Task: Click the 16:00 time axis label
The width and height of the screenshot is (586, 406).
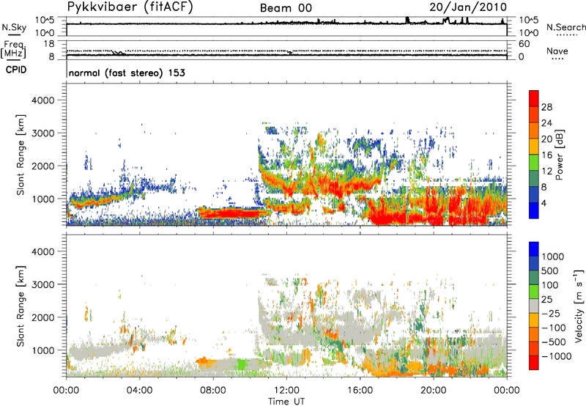Action: [x=360, y=391]
